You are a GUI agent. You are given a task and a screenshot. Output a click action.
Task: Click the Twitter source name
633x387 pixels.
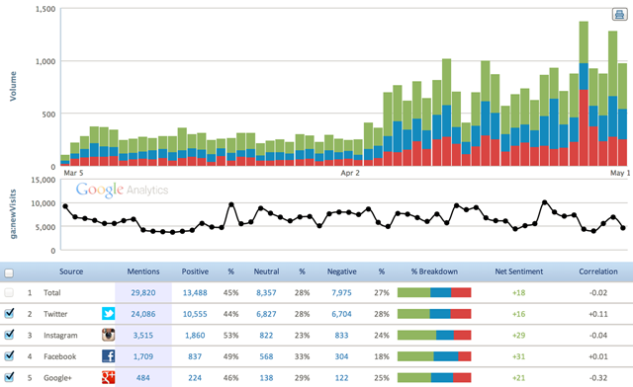tap(55, 314)
